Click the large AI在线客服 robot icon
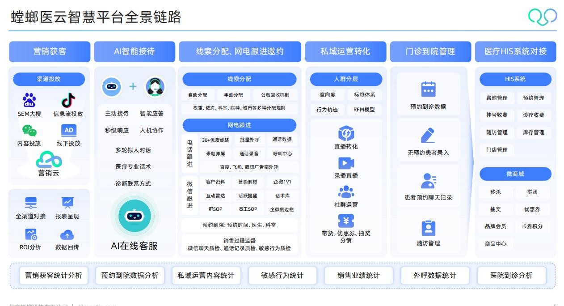The image size is (564, 306). pyautogui.click(x=135, y=216)
